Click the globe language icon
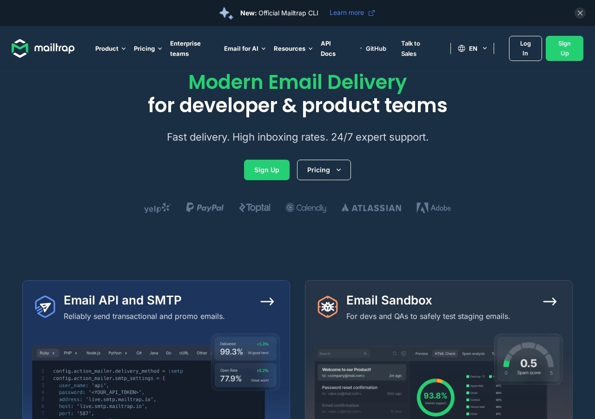The width and height of the screenshot is (595, 419). (x=462, y=48)
